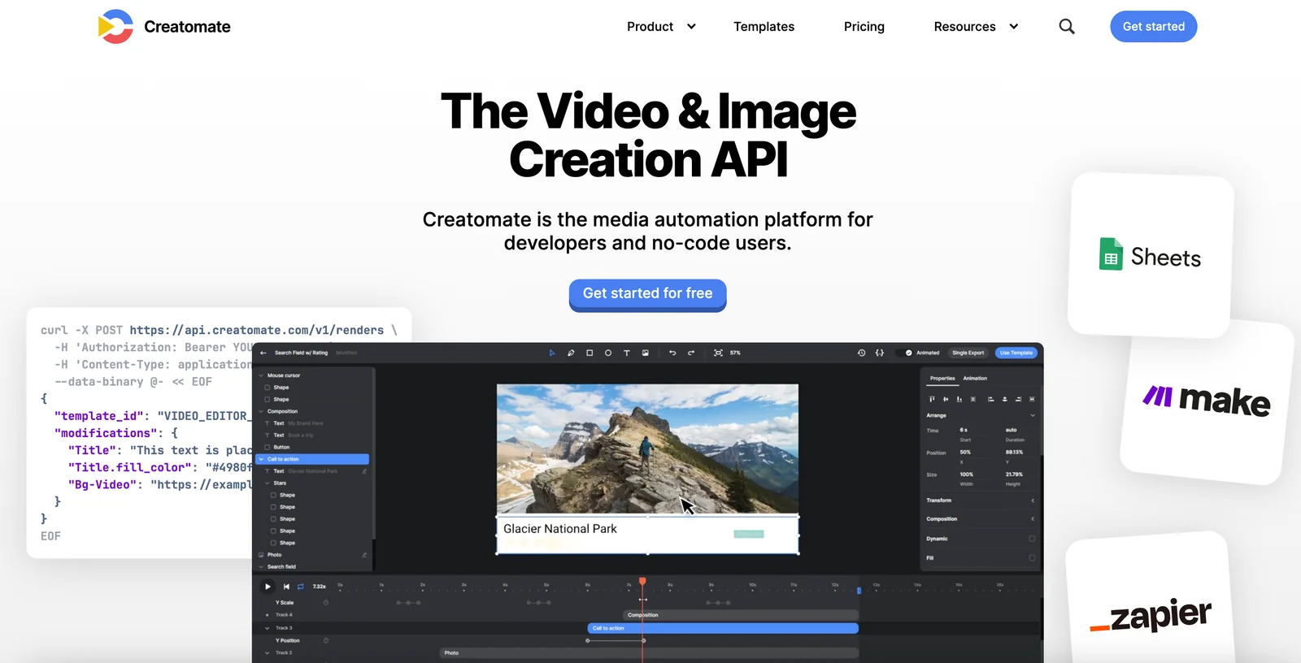Check the Dynamic property checkbox
The height and width of the screenshot is (663, 1301).
1032,539
